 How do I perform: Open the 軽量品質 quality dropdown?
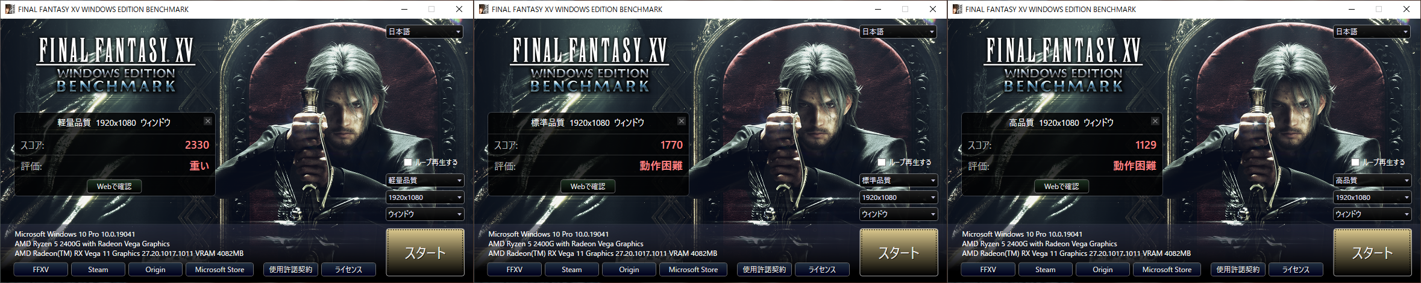(x=425, y=180)
